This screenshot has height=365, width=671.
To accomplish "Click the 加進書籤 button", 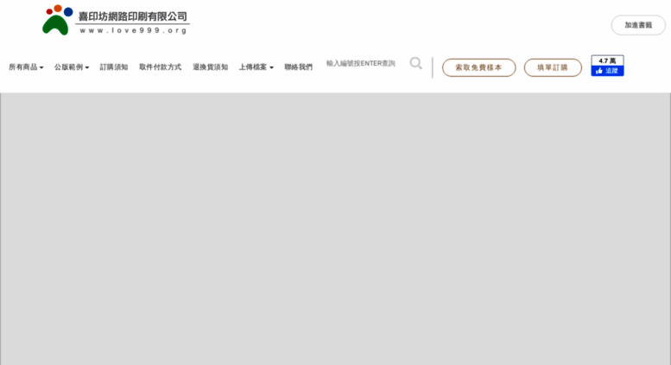I will [638, 25].
